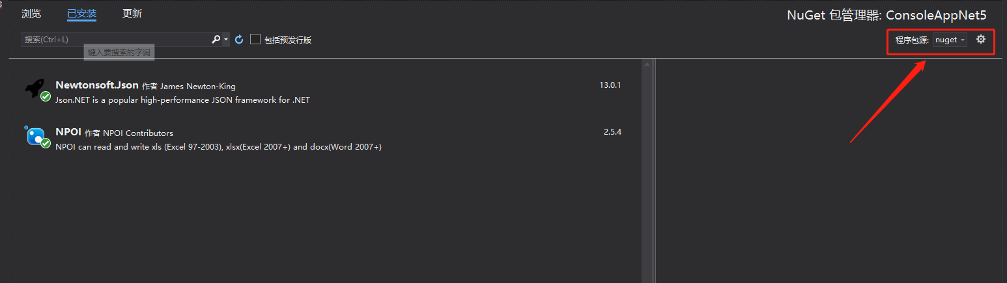This screenshot has height=283, width=1007.
Task: Open package source settings gear
Action: pos(981,40)
